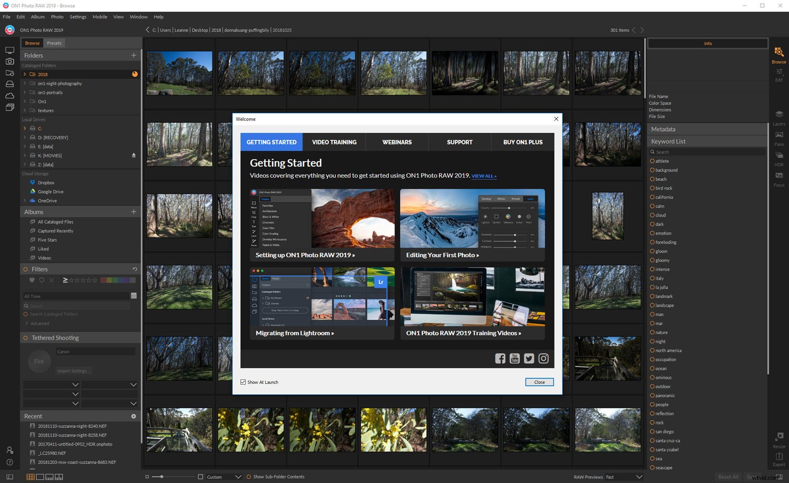The height and width of the screenshot is (483, 789).
Task: Select the Five Stars album
Action: (x=47, y=240)
